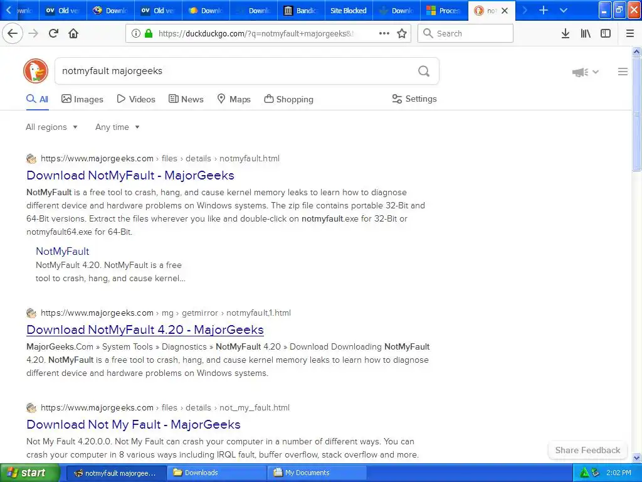Screen dimensions: 642x482
Task: Click the Share Feedback button
Action: (587, 450)
